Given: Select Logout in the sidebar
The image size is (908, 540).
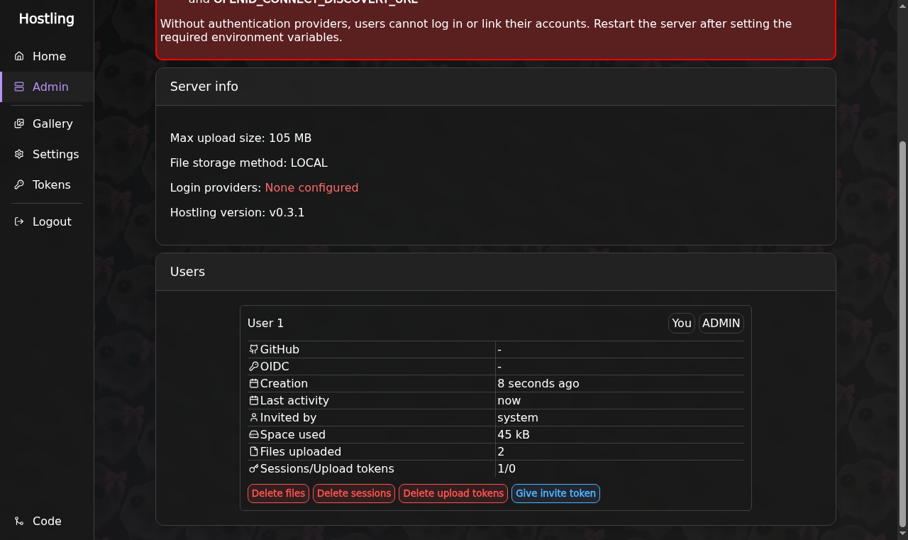Looking at the screenshot, I should (47, 221).
